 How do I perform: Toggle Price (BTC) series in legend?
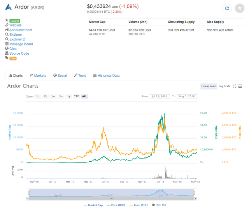[139, 205]
